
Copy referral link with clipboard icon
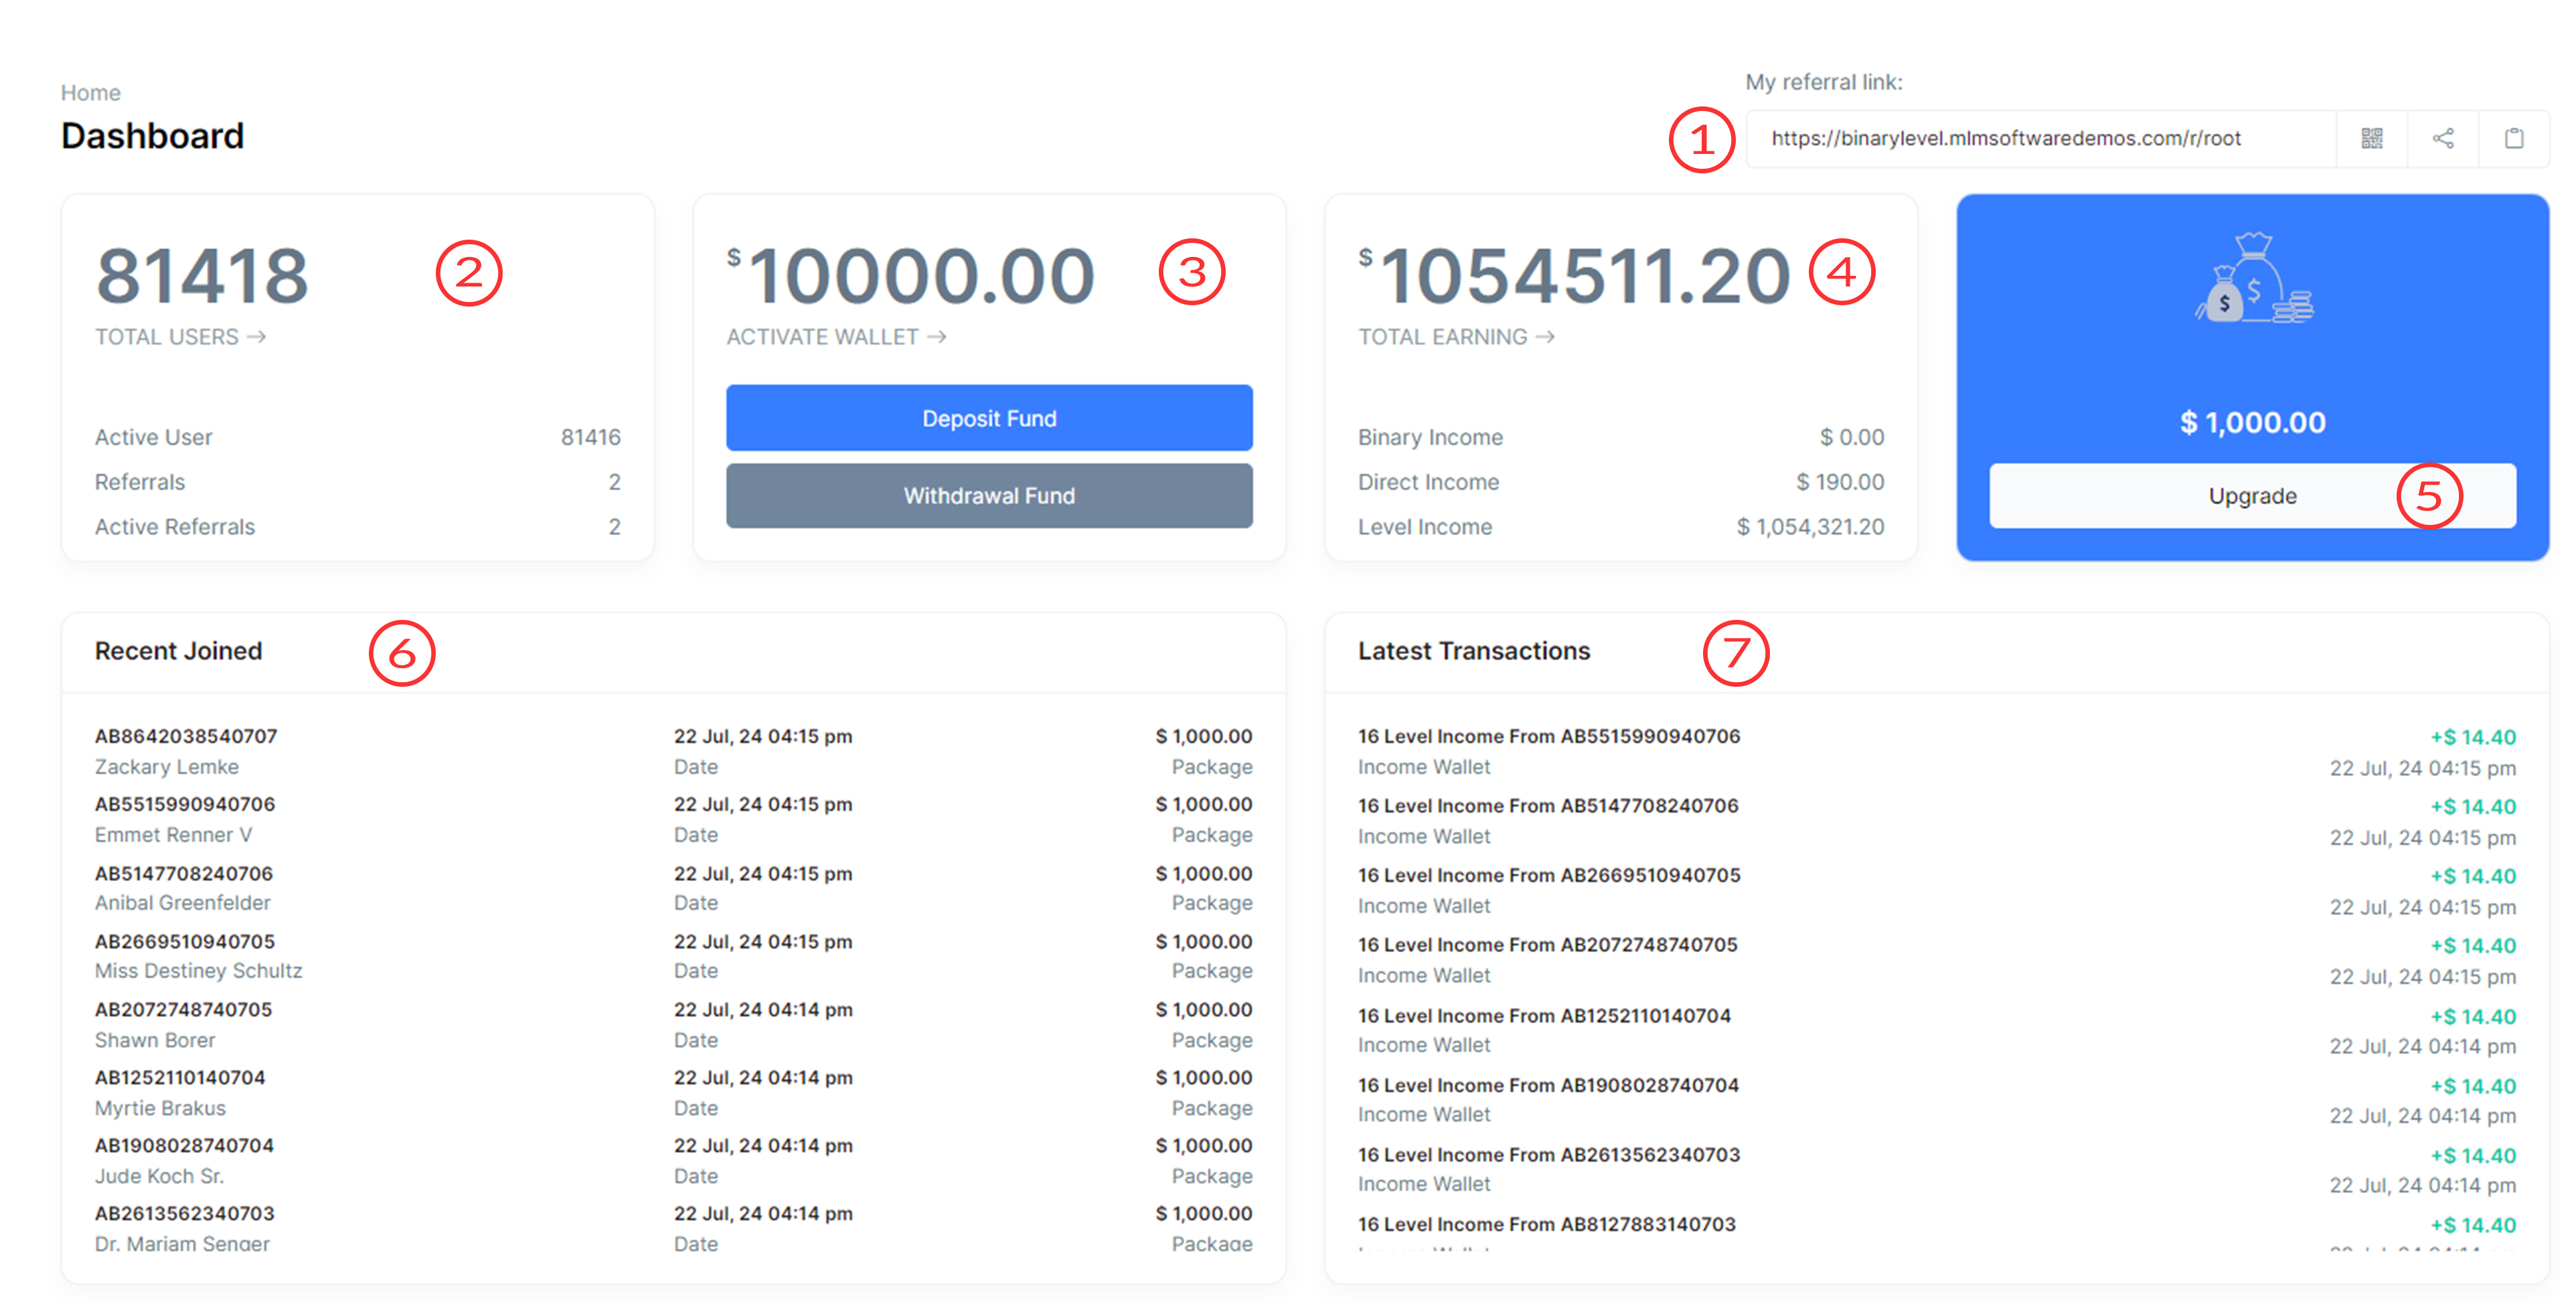[x=2513, y=138]
